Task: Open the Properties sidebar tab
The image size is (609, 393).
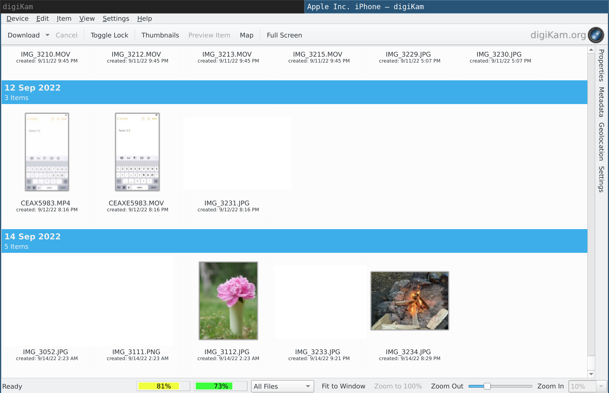Action: click(601, 65)
